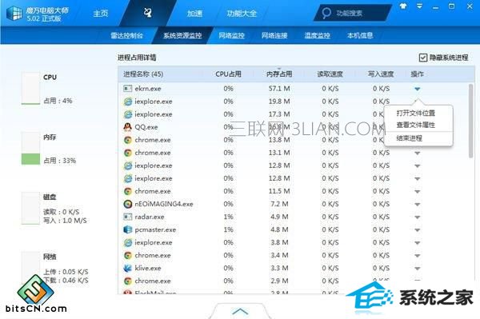Choose 结束进程 from the context menu
The height and width of the screenshot is (319, 480).
pyautogui.click(x=410, y=138)
